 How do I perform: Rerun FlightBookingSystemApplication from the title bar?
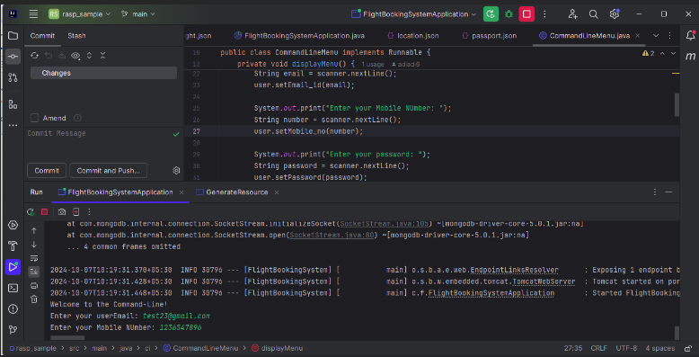[x=491, y=14]
